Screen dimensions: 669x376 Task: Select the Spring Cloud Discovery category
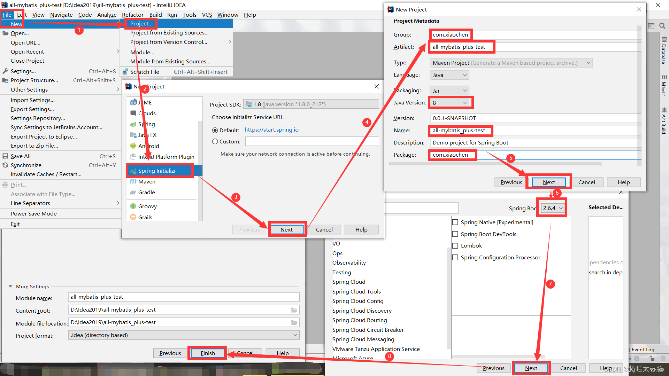click(362, 311)
